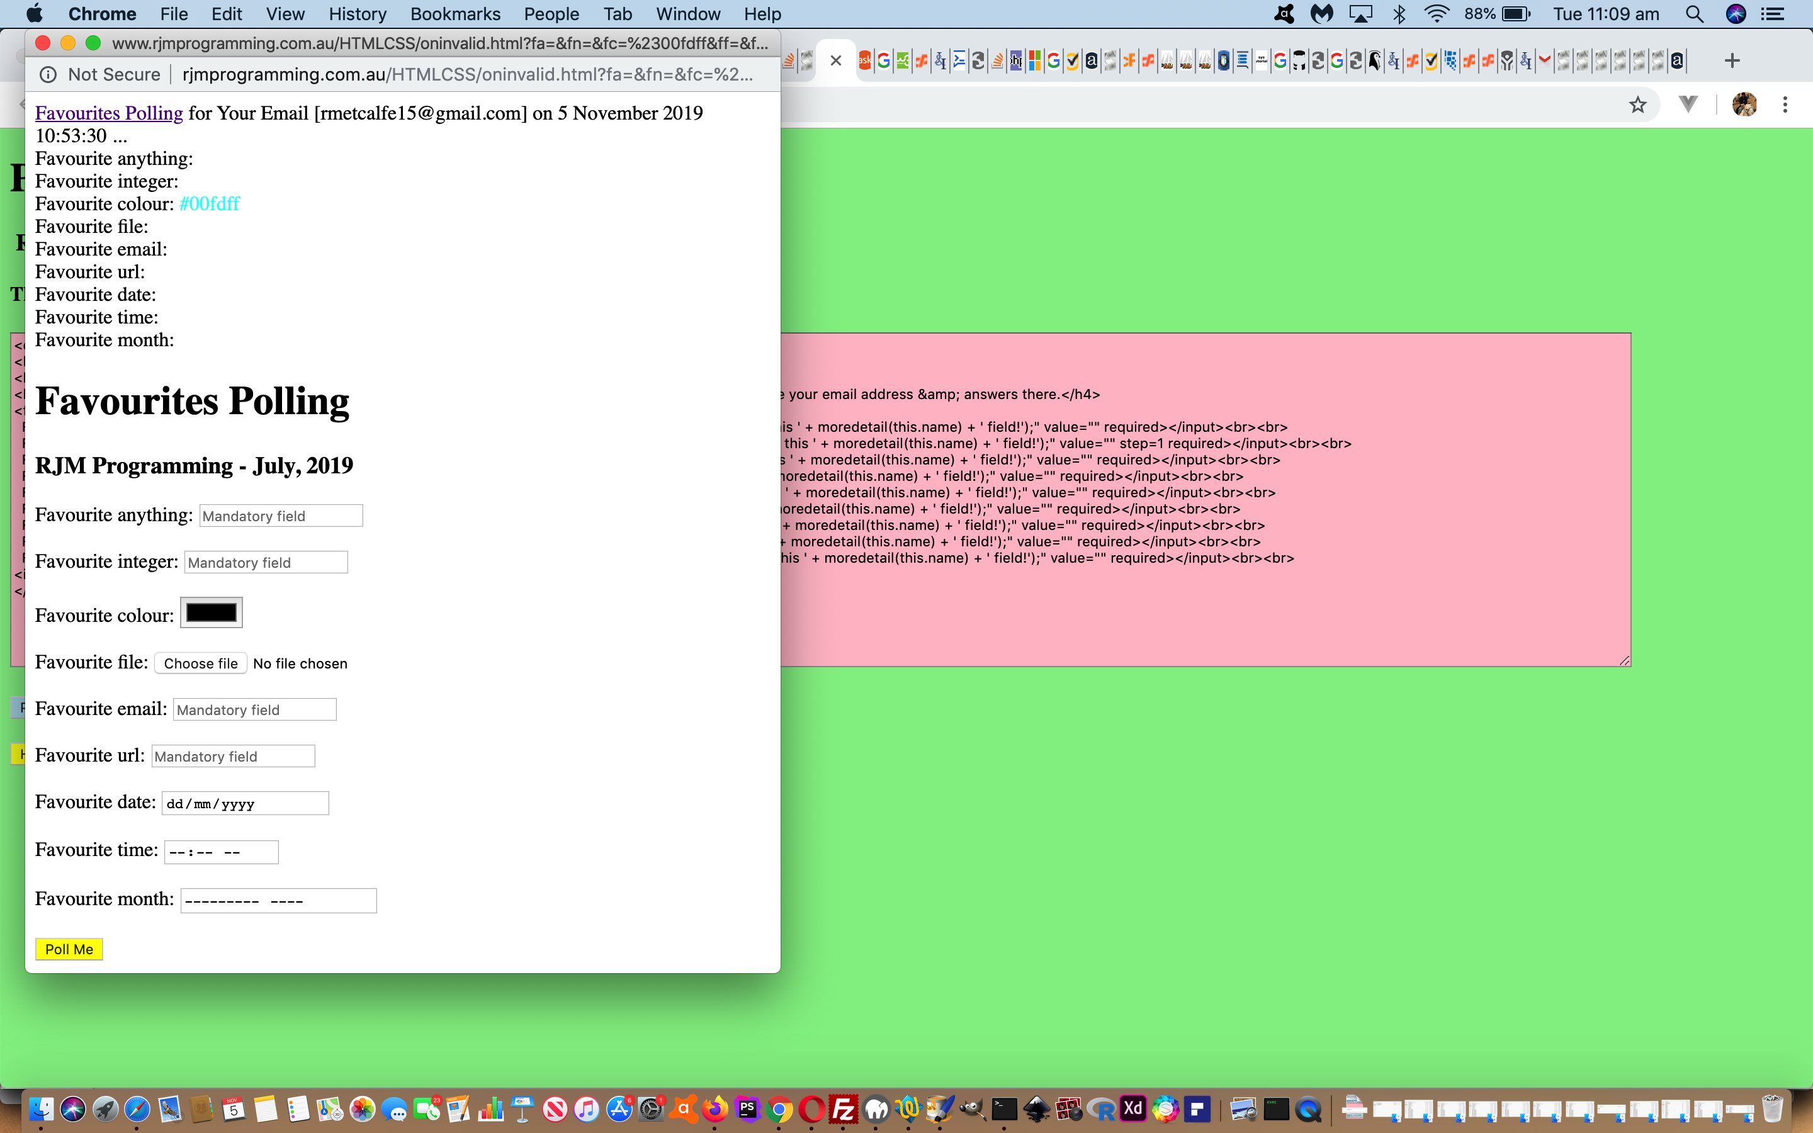Open Messages blue bubble in dock
This screenshot has height=1133, width=1813.
[395, 1109]
